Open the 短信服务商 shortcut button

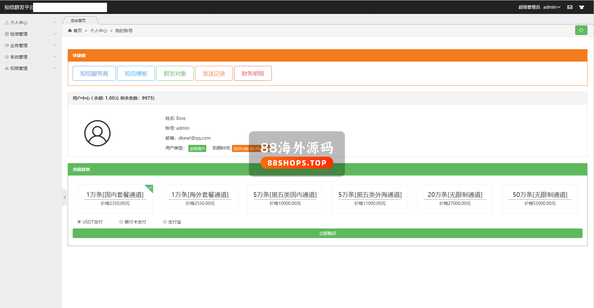pyautogui.click(x=94, y=73)
